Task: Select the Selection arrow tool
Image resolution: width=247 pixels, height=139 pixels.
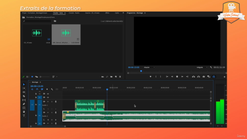Action: pyautogui.click(x=24, y=84)
